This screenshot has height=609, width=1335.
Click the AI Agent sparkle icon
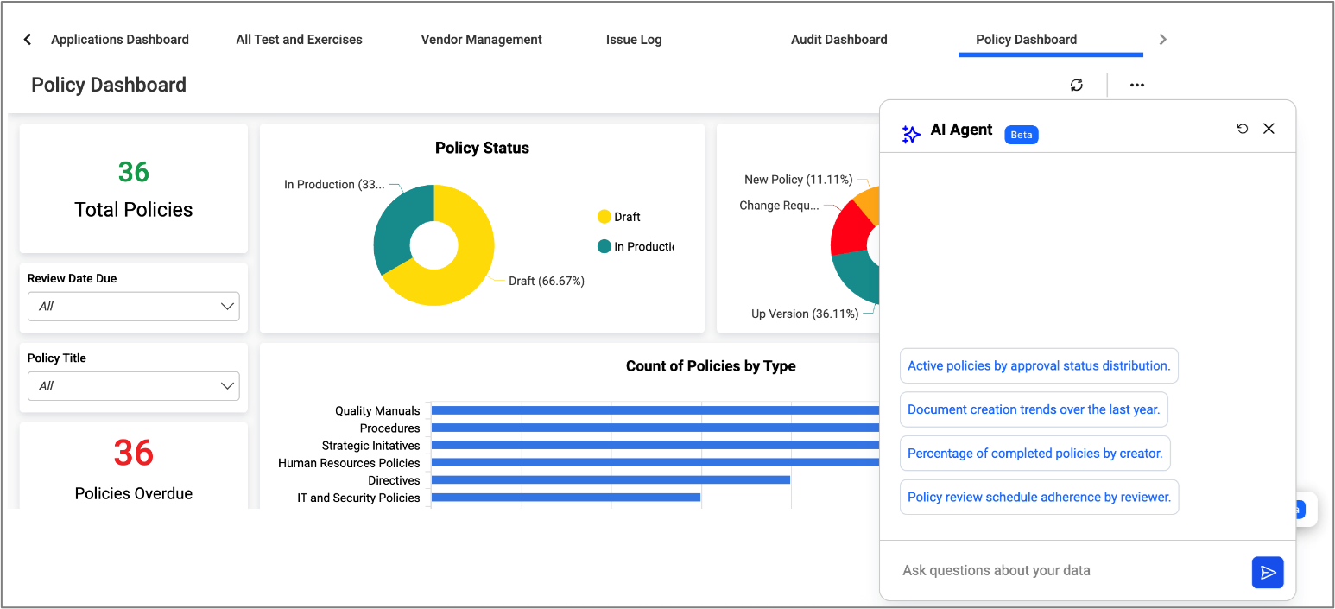910,134
